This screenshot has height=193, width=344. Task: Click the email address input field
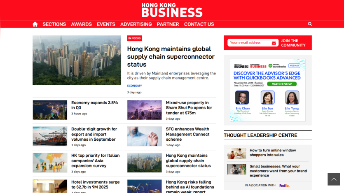click(253, 43)
